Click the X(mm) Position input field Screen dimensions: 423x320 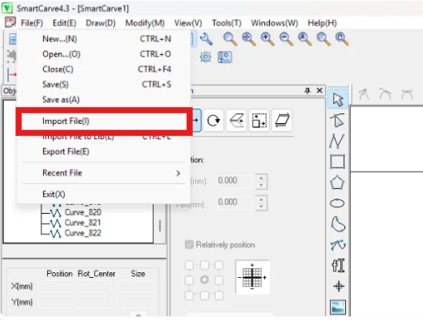pos(55,286)
